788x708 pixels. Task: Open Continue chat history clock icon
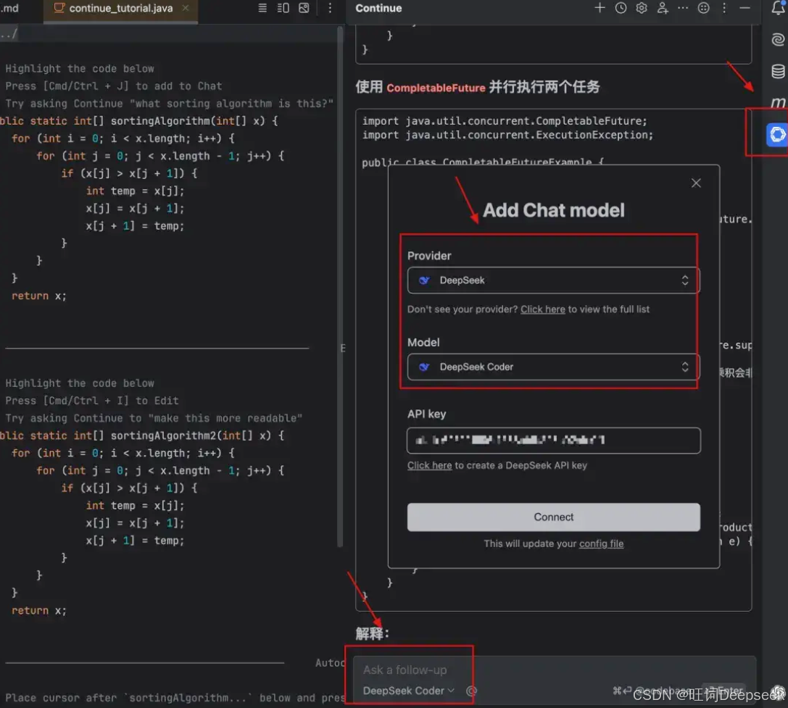pyautogui.click(x=621, y=8)
